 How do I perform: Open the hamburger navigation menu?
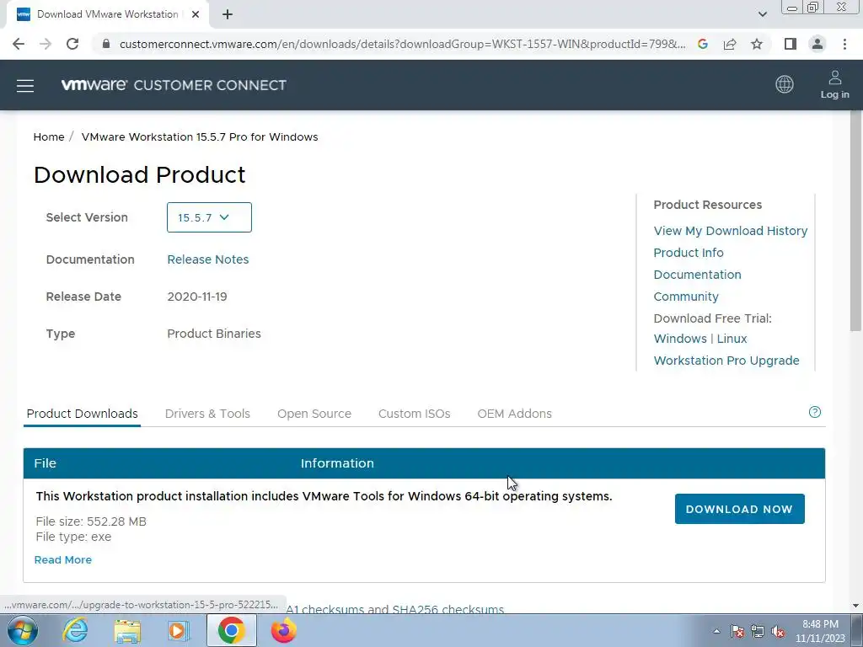[x=25, y=86]
